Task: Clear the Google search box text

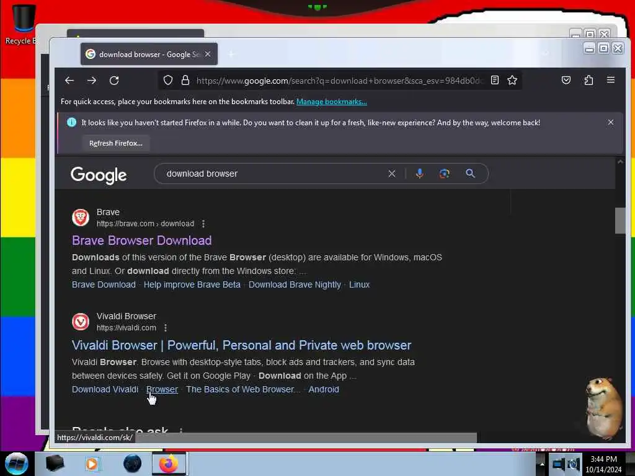Action: pos(392,174)
